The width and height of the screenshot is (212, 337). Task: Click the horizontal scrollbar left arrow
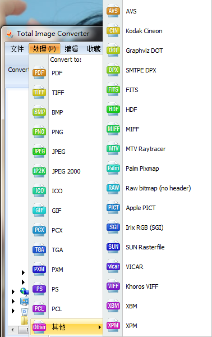pos(12,330)
